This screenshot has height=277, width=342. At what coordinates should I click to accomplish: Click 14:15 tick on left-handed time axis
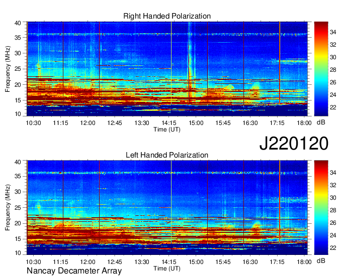[169, 262]
